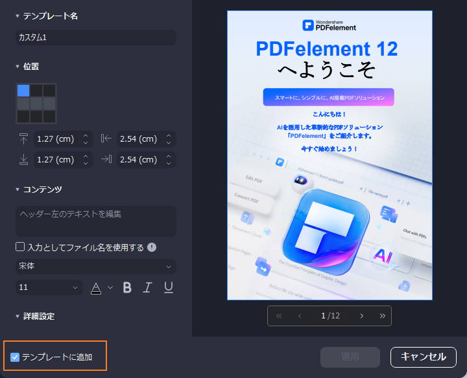The width and height of the screenshot is (467, 378).
Task: Click the PDF page preview thumbnail
Action: [x=329, y=155]
